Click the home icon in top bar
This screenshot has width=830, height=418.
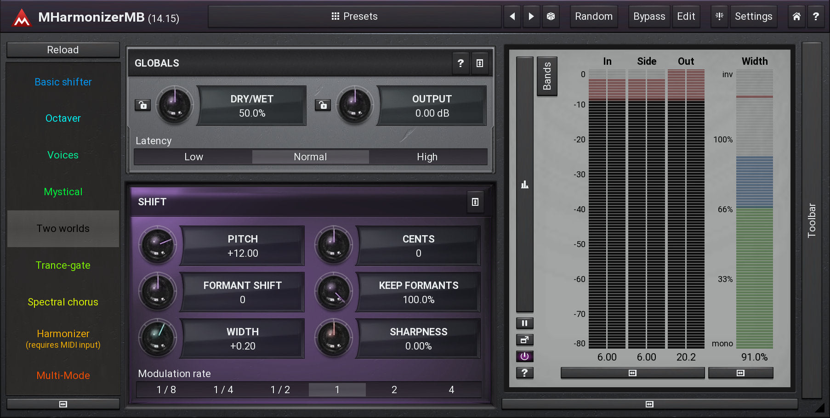[796, 17]
